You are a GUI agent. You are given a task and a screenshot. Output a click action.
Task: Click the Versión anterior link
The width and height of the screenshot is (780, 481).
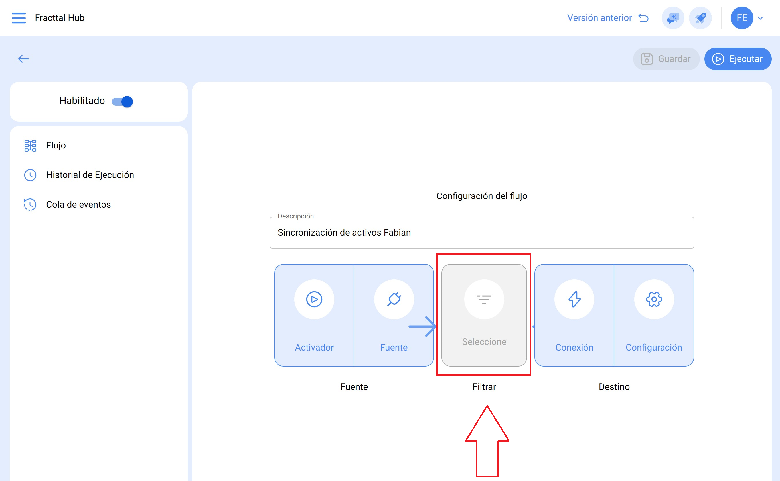tap(608, 18)
